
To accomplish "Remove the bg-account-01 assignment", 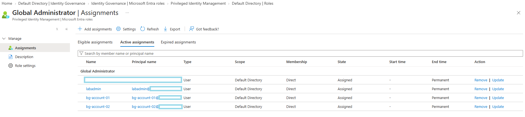I will [x=481, y=98].
